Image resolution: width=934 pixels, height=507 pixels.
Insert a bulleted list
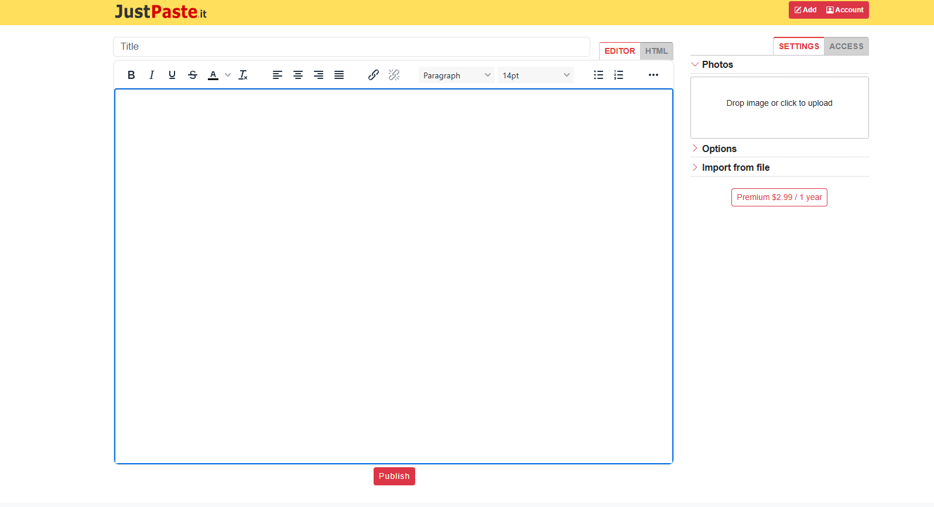pos(598,75)
